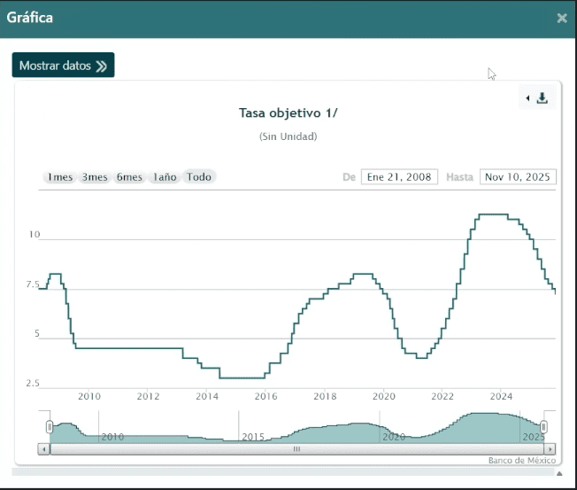The width and height of the screenshot is (577, 490).
Task: Click the left navigator range handle
Action: tap(50, 427)
